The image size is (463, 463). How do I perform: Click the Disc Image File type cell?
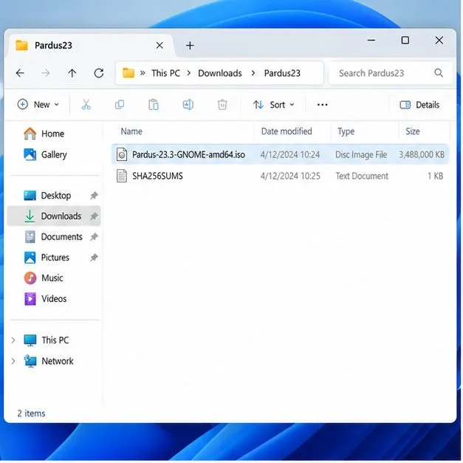tap(361, 154)
